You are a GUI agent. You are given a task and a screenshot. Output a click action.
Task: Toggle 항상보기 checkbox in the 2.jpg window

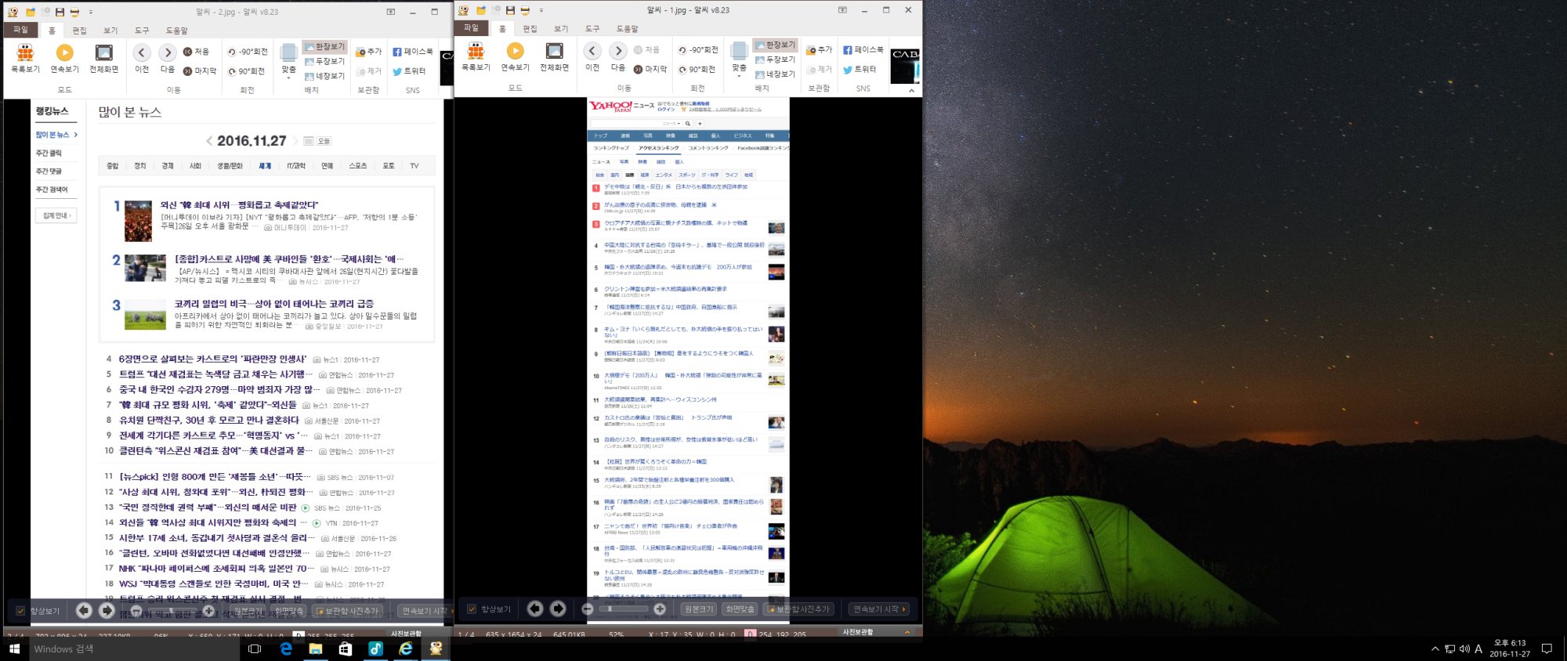(20, 610)
